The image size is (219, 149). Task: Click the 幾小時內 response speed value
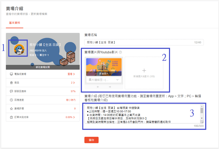click(71, 100)
